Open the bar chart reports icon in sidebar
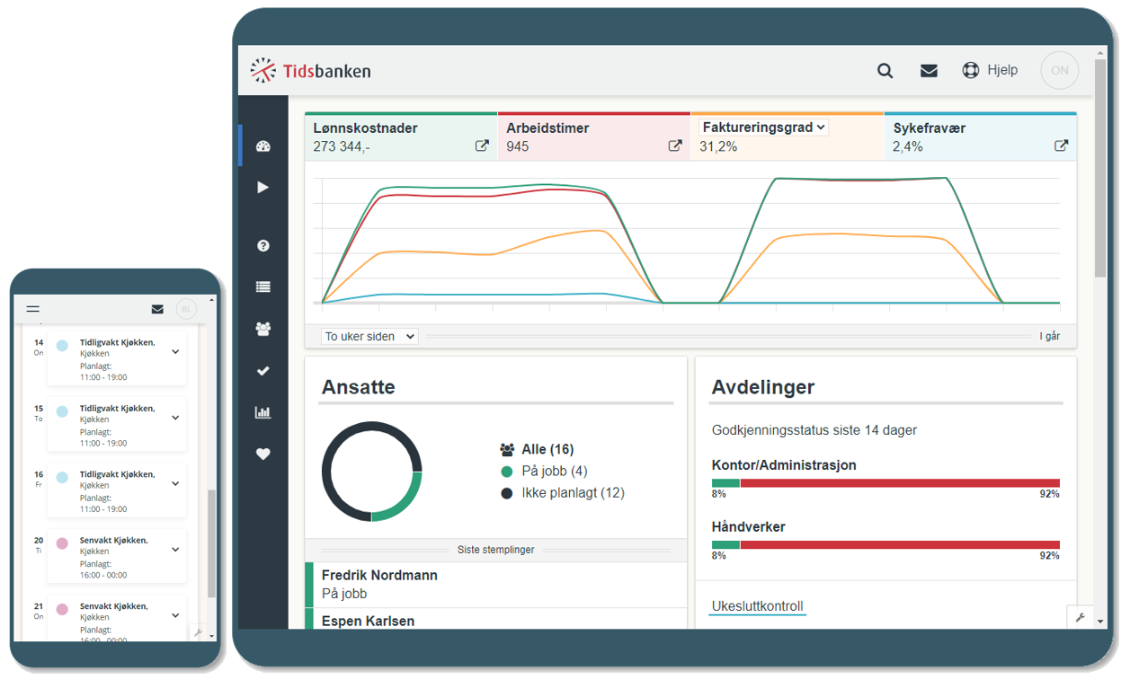This screenshot has height=697, width=1139. 263,412
